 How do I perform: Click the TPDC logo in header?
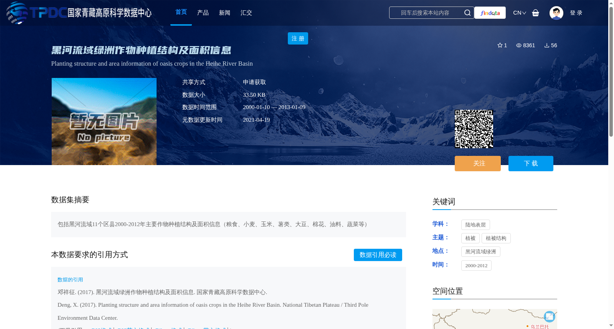pos(79,13)
